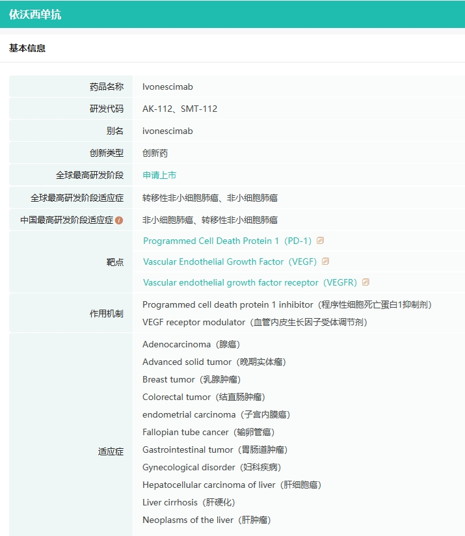Follow the Vascular Endothelial Growth Factor (VEGF) link
The height and width of the screenshot is (536, 465).
[x=231, y=261]
